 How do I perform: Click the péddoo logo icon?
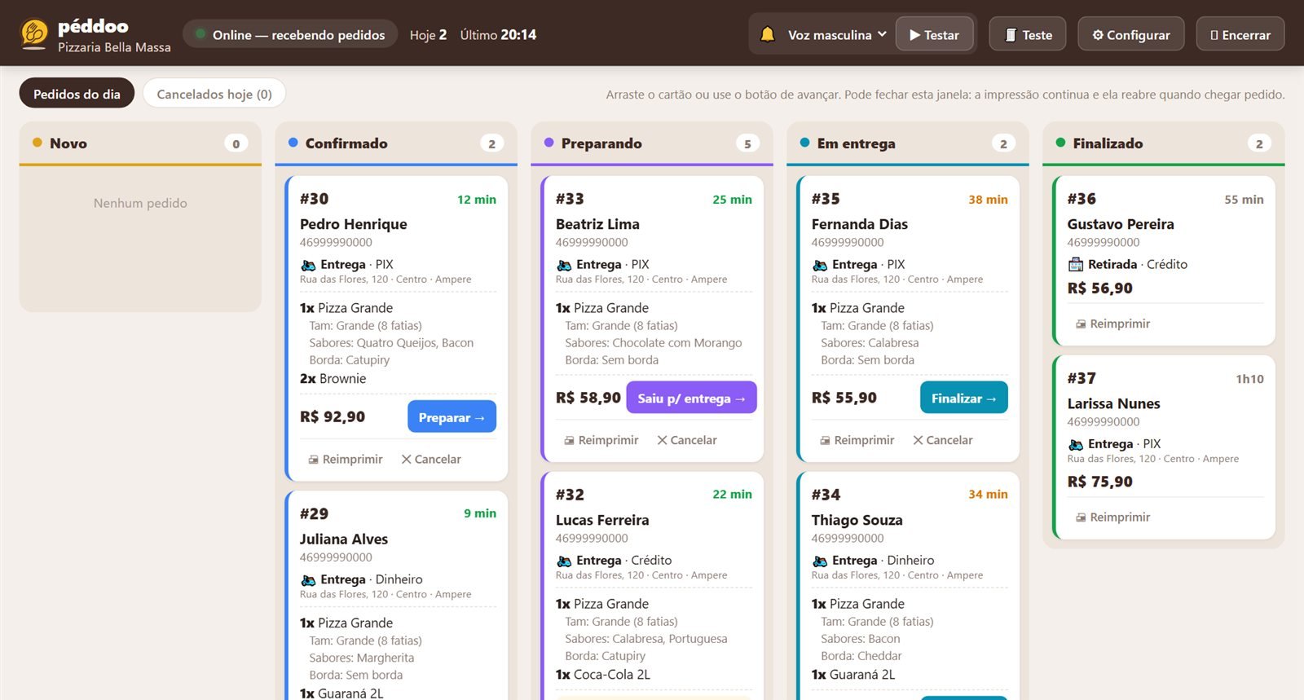34,34
